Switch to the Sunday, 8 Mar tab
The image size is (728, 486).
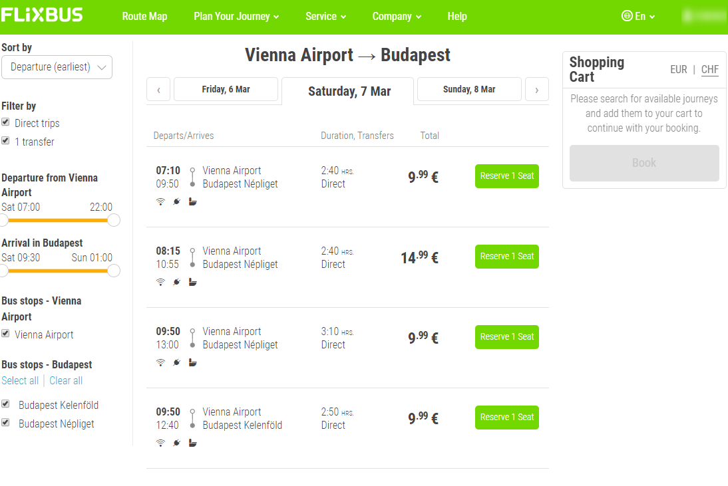pyautogui.click(x=469, y=89)
